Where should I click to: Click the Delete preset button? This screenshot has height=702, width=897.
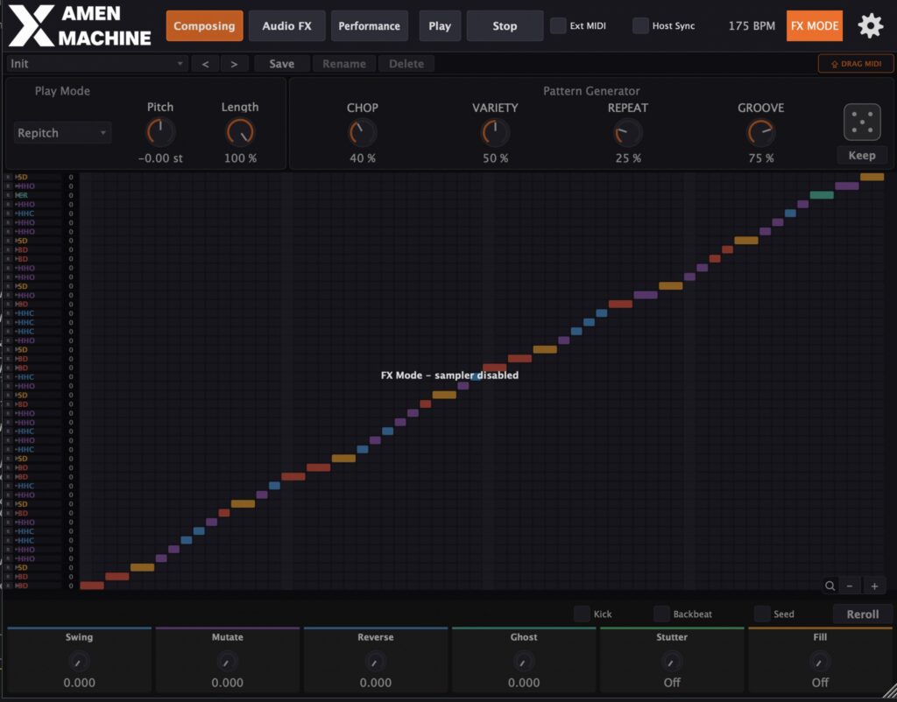click(x=406, y=64)
